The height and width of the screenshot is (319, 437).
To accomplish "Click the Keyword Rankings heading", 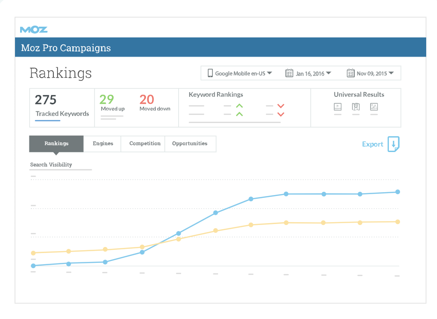I will pos(216,95).
